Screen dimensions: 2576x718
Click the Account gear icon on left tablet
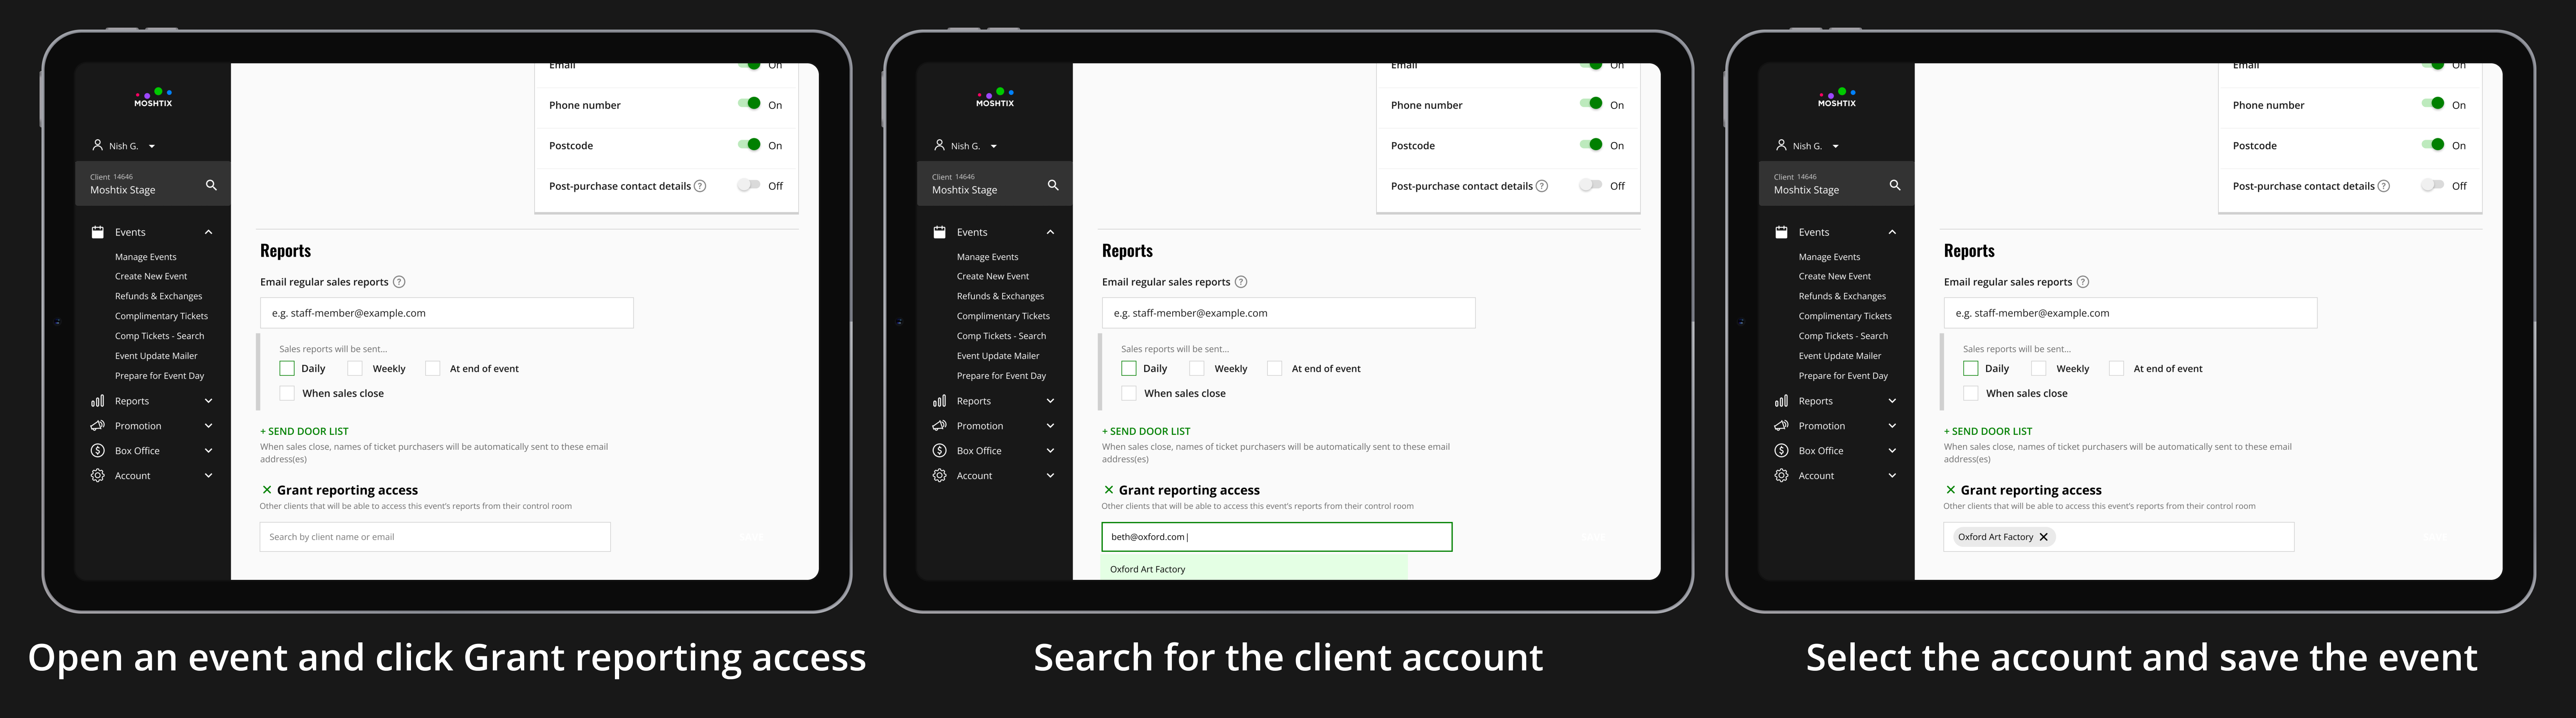98,475
